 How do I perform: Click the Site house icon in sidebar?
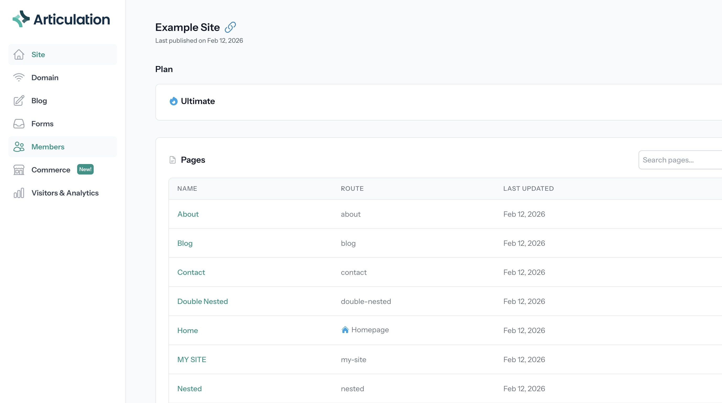pyautogui.click(x=19, y=55)
